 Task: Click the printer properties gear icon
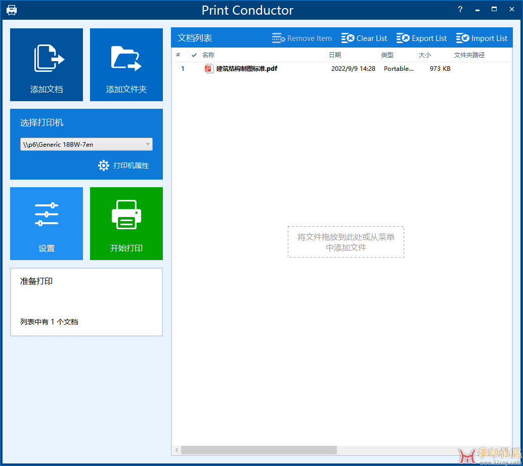103,165
